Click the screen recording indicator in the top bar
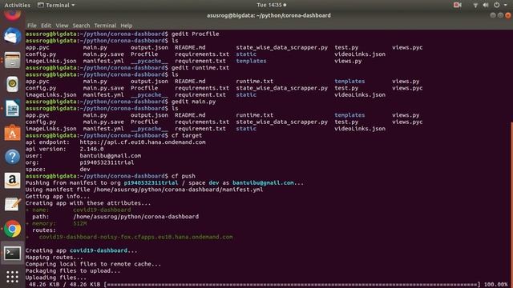Image resolution: width=513 pixels, height=288 pixels. (x=458, y=5)
